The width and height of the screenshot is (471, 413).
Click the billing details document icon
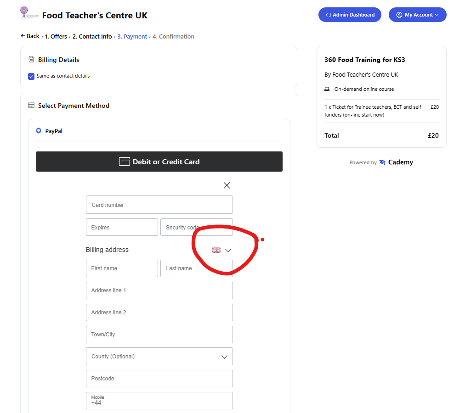pyautogui.click(x=31, y=60)
